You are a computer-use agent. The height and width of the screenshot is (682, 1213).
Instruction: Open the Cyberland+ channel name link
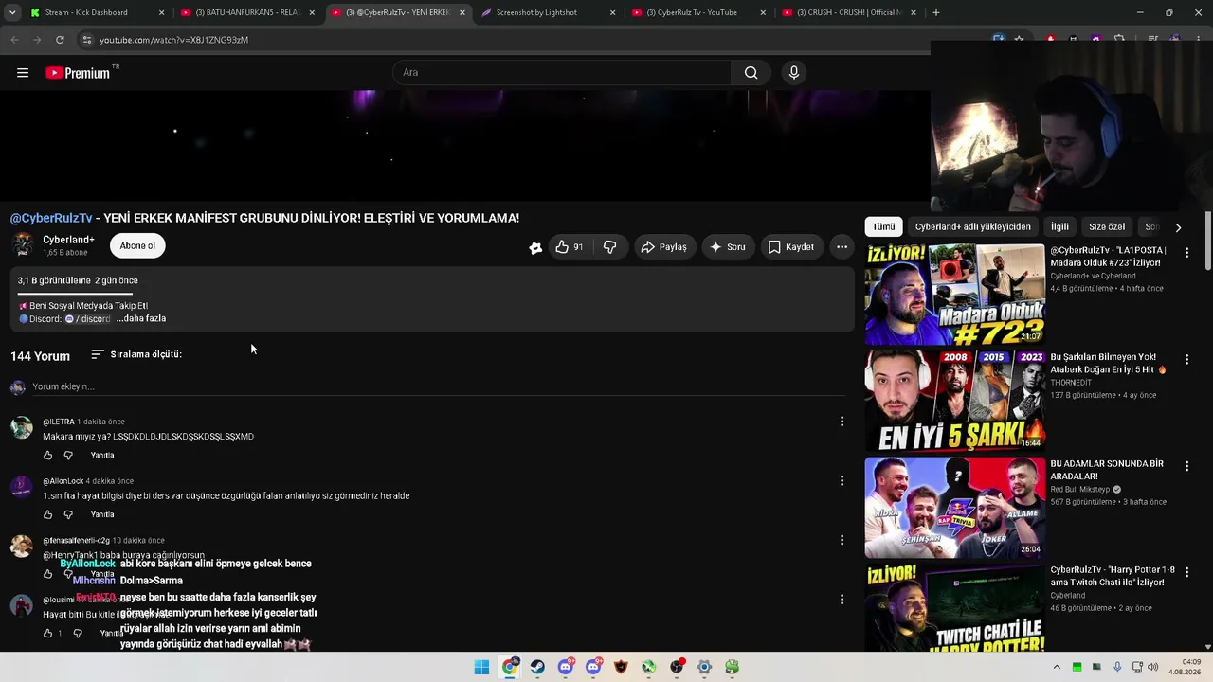pos(68,240)
